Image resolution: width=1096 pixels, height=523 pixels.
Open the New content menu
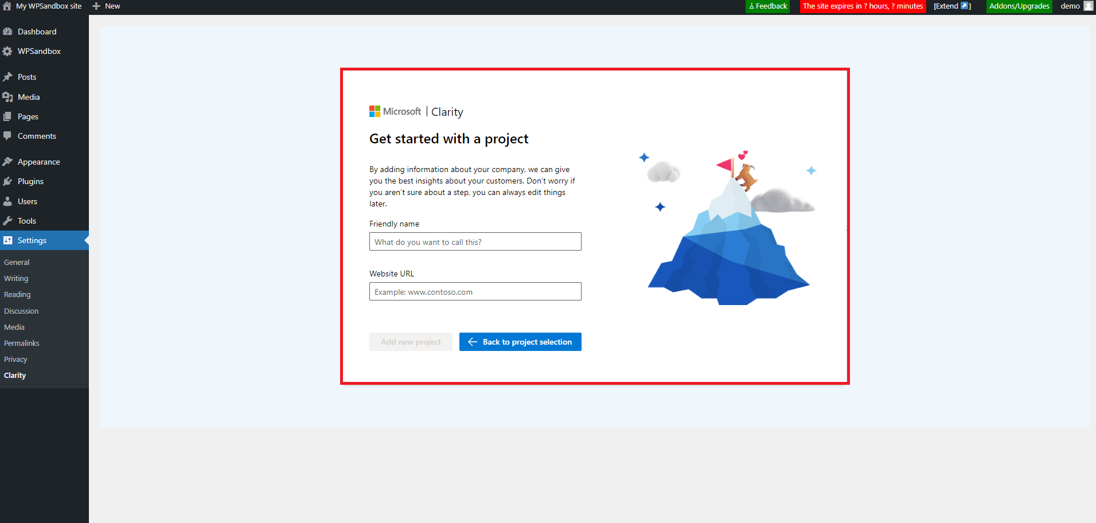point(107,6)
